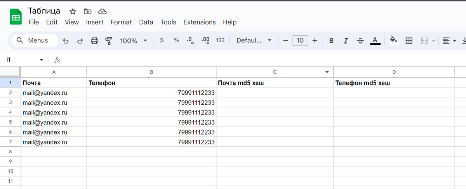Select cell with header Телефон
Viewport: 466px width, 189px height.
pyautogui.click(x=151, y=83)
